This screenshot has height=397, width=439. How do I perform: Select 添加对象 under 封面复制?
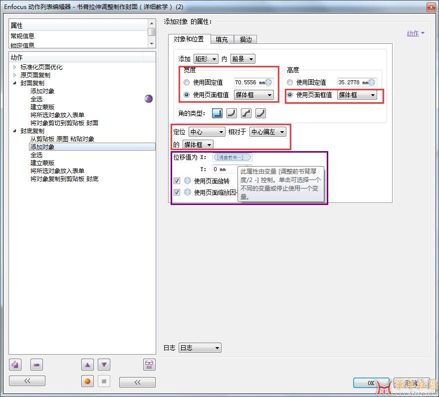click(42, 91)
